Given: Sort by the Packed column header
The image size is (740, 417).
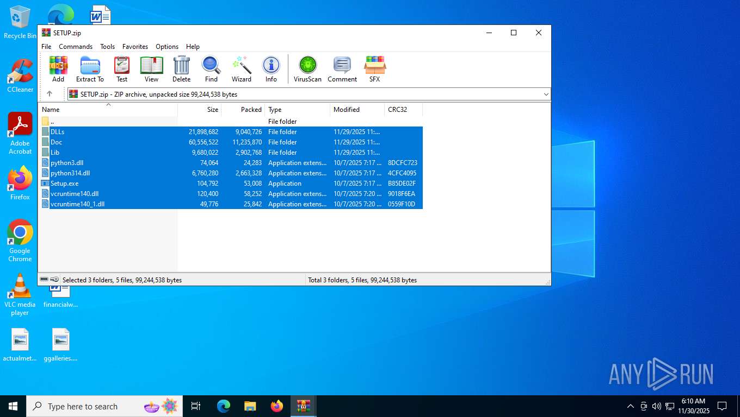Looking at the screenshot, I should pos(243,110).
